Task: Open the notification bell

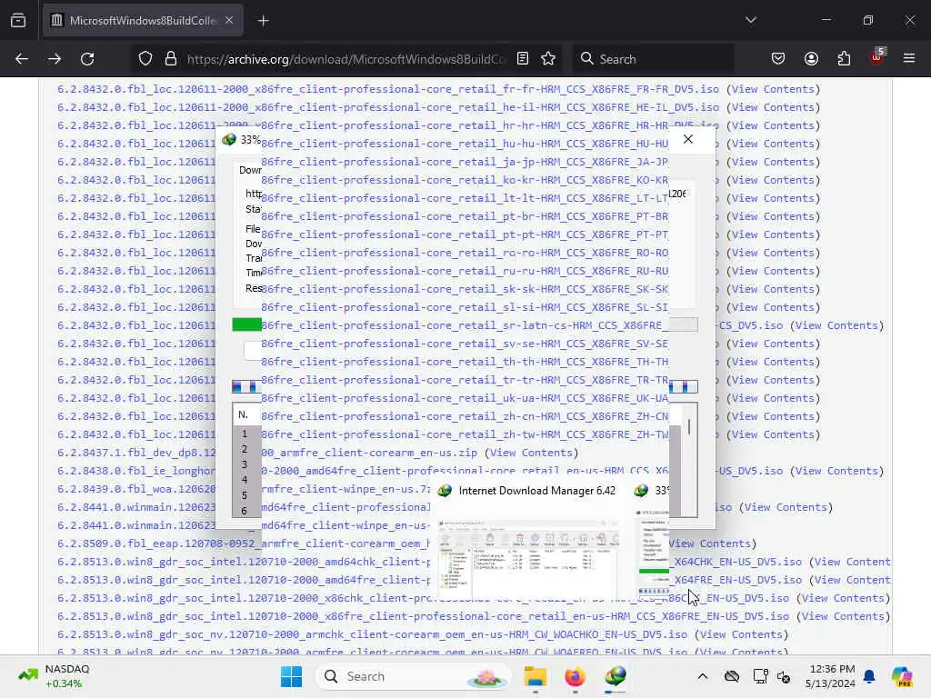Action: tap(869, 676)
